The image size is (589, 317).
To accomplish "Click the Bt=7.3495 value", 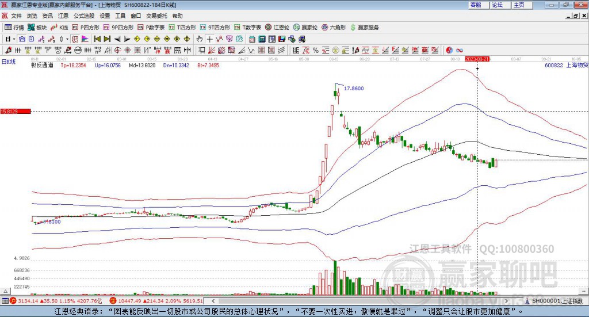I will tap(208, 66).
